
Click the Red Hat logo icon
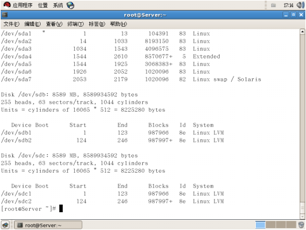coord(7,5)
